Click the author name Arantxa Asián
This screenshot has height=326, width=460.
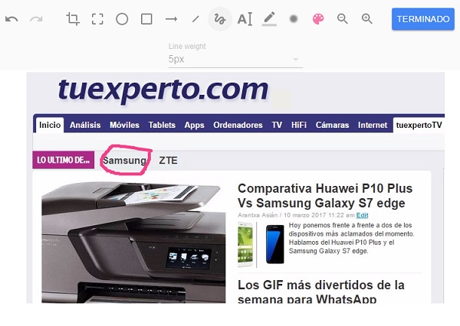[x=258, y=215]
